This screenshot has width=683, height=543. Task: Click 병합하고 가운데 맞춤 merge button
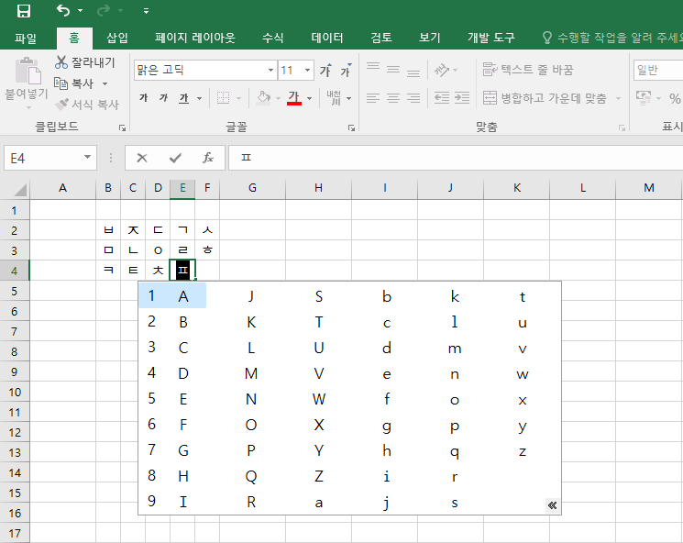tap(545, 98)
